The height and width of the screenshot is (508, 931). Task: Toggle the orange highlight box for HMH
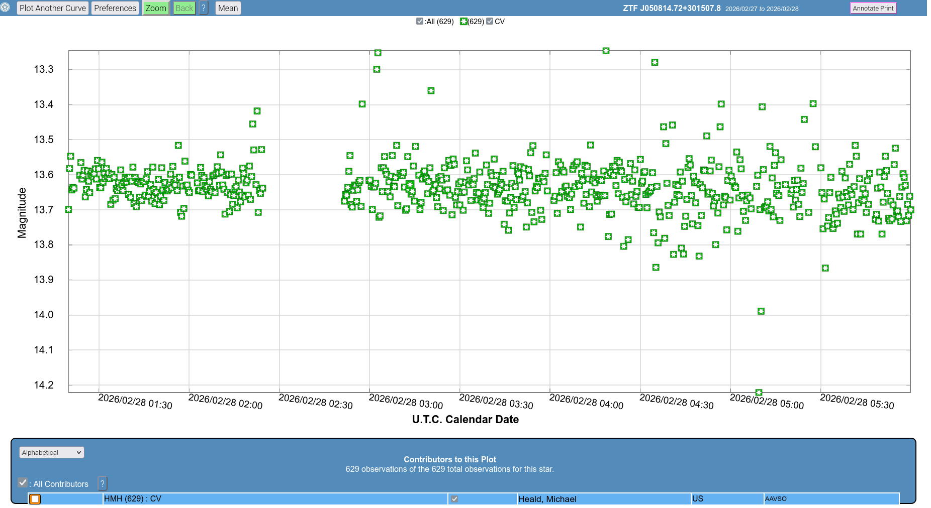(35, 499)
